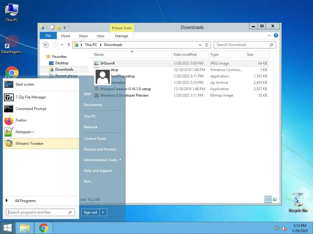Switch to Large icons view layout
Viewport: 313px width, 234px height.
click(275, 199)
